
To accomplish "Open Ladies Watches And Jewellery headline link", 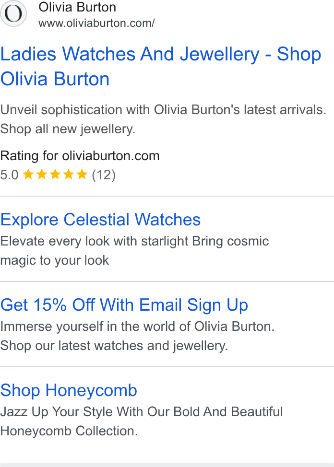I will click(x=161, y=67).
